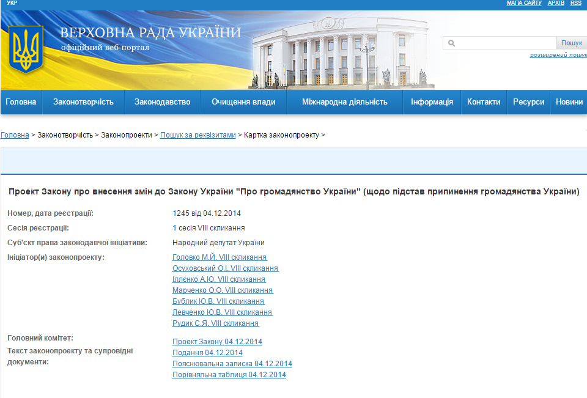Viewport: 587px width, 398px height.
Task: Open initiator Іллєнко А.Ю. VIII скликання
Action: click(x=219, y=279)
